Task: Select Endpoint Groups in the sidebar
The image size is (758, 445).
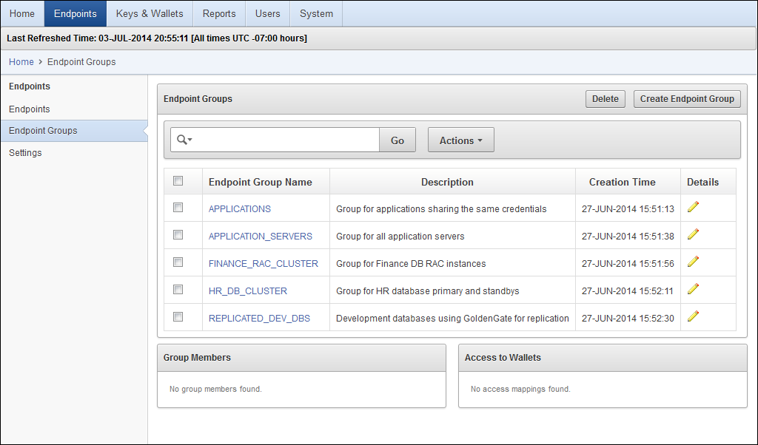Action: pos(74,131)
